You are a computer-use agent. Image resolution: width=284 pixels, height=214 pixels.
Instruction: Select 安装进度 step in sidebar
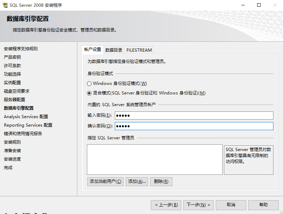pyautogui.click(x=12, y=159)
